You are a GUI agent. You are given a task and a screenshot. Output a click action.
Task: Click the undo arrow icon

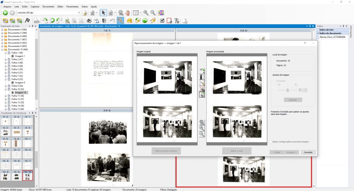pos(112,20)
